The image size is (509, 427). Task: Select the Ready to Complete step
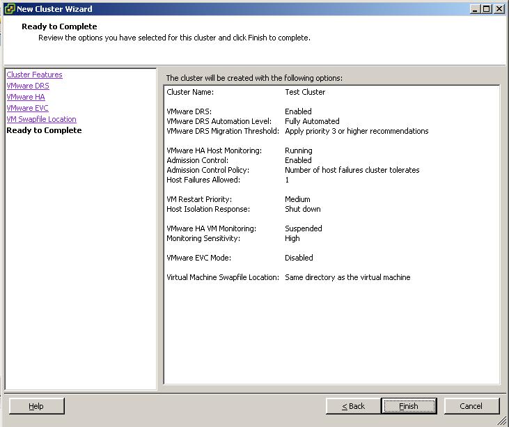point(44,130)
